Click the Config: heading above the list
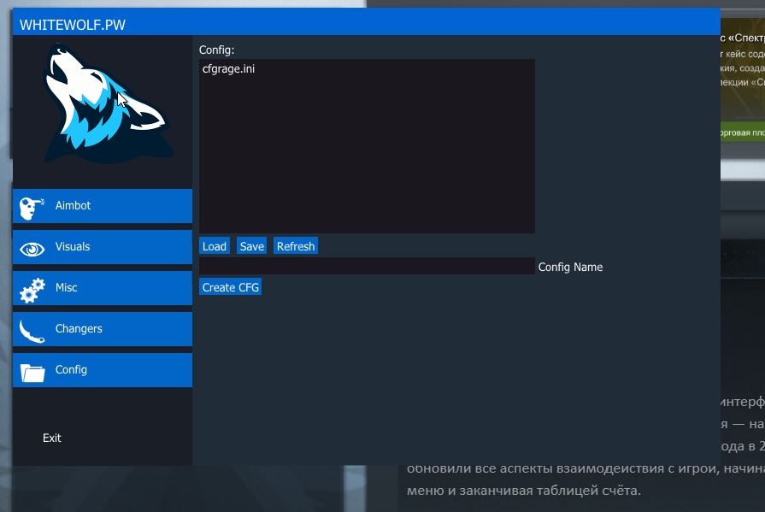 click(216, 50)
